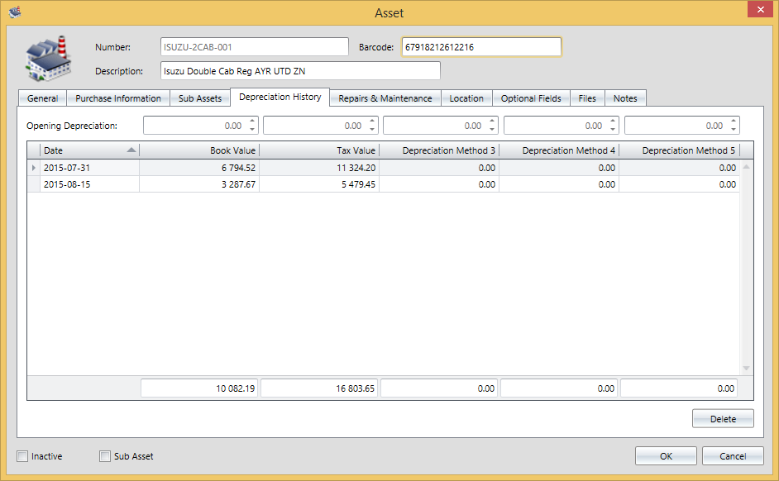This screenshot has width=779, height=481.
Task: Click the Date column header
Action: click(90, 150)
